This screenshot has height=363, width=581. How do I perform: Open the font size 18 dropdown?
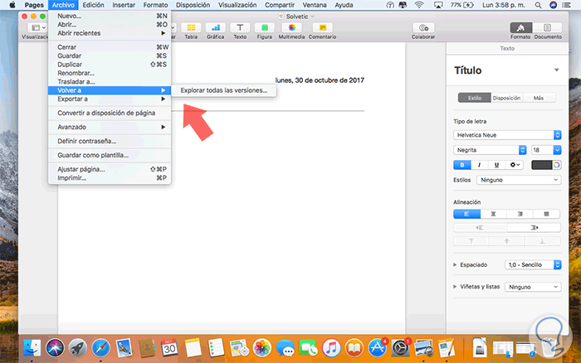tap(557, 150)
